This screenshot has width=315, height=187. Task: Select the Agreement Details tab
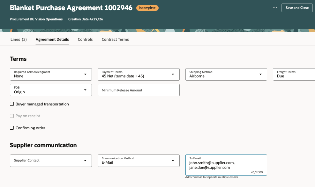click(52, 40)
